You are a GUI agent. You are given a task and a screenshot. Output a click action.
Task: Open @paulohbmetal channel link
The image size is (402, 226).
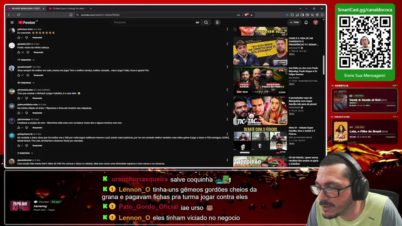(24, 160)
